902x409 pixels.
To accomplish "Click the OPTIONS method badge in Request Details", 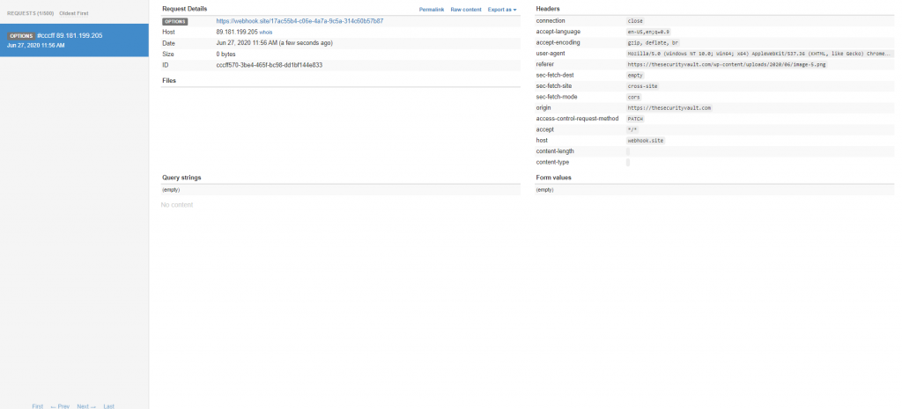I will 175,21.
